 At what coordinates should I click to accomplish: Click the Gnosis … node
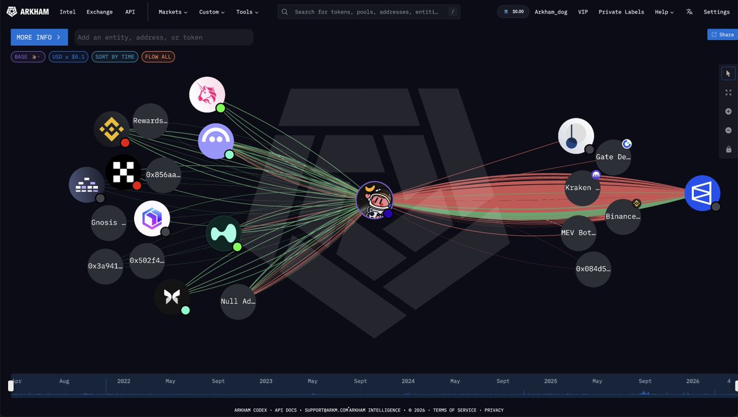click(108, 222)
